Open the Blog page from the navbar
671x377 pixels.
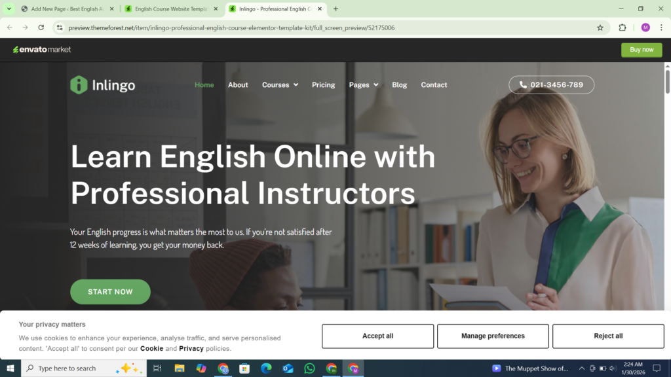tap(399, 84)
